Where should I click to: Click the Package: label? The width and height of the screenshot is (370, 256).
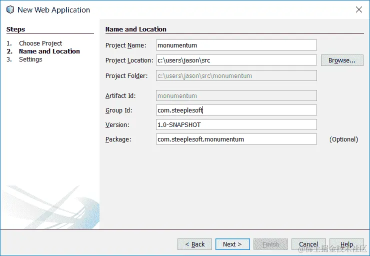tap(118, 139)
